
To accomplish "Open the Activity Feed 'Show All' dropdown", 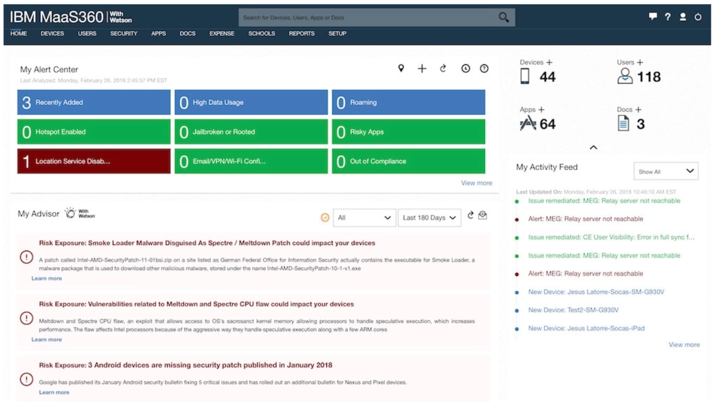I will coord(666,171).
